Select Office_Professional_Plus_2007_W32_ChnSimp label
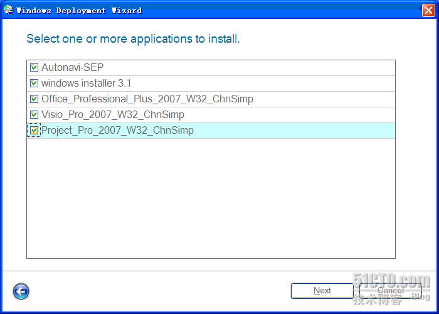The width and height of the screenshot is (439, 314). pos(147,99)
